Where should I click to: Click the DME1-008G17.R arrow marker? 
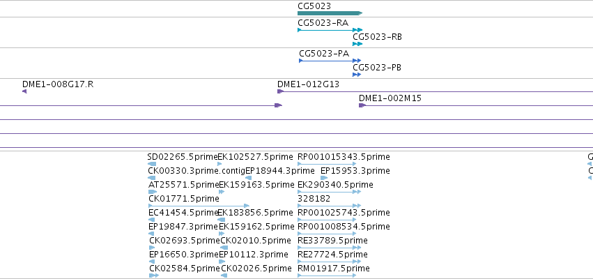[x=24, y=91]
